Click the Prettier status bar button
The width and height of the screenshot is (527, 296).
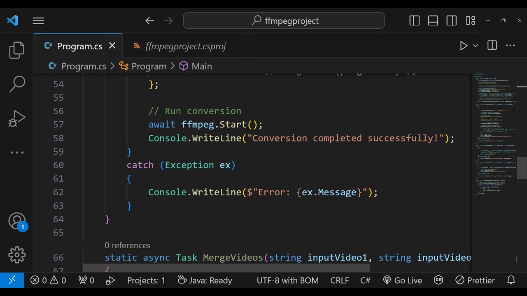(475, 280)
